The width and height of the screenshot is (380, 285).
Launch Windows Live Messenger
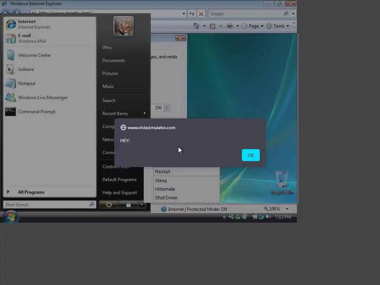click(x=50, y=98)
